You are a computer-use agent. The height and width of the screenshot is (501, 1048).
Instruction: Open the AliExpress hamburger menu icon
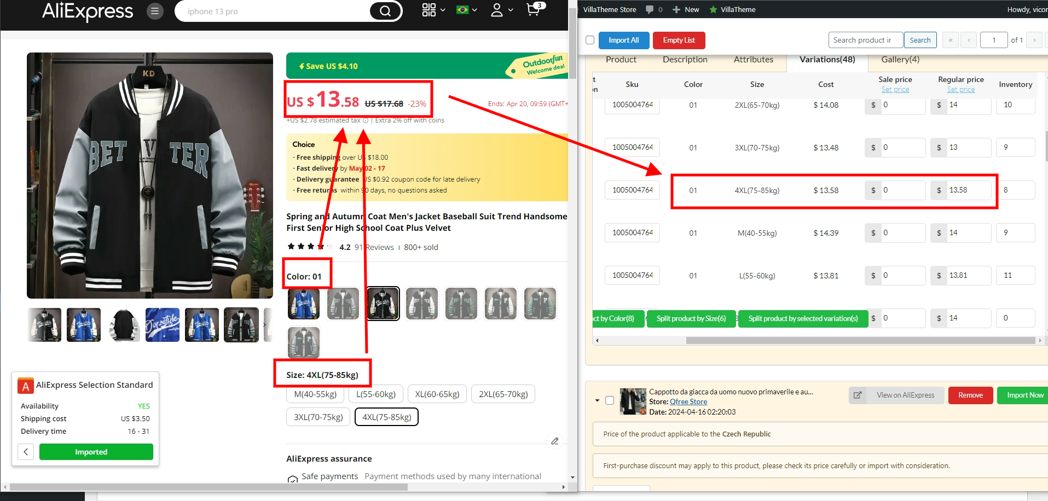[155, 11]
